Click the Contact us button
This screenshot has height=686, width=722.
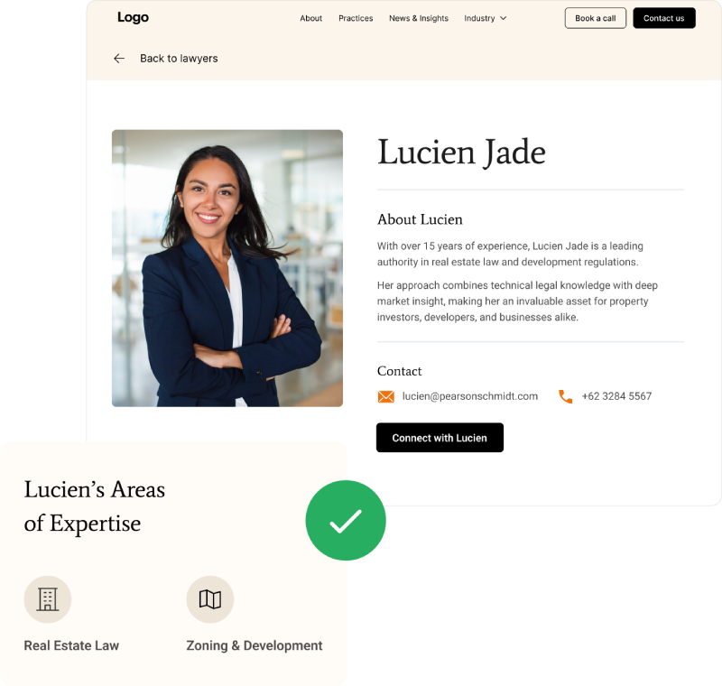pyautogui.click(x=664, y=18)
